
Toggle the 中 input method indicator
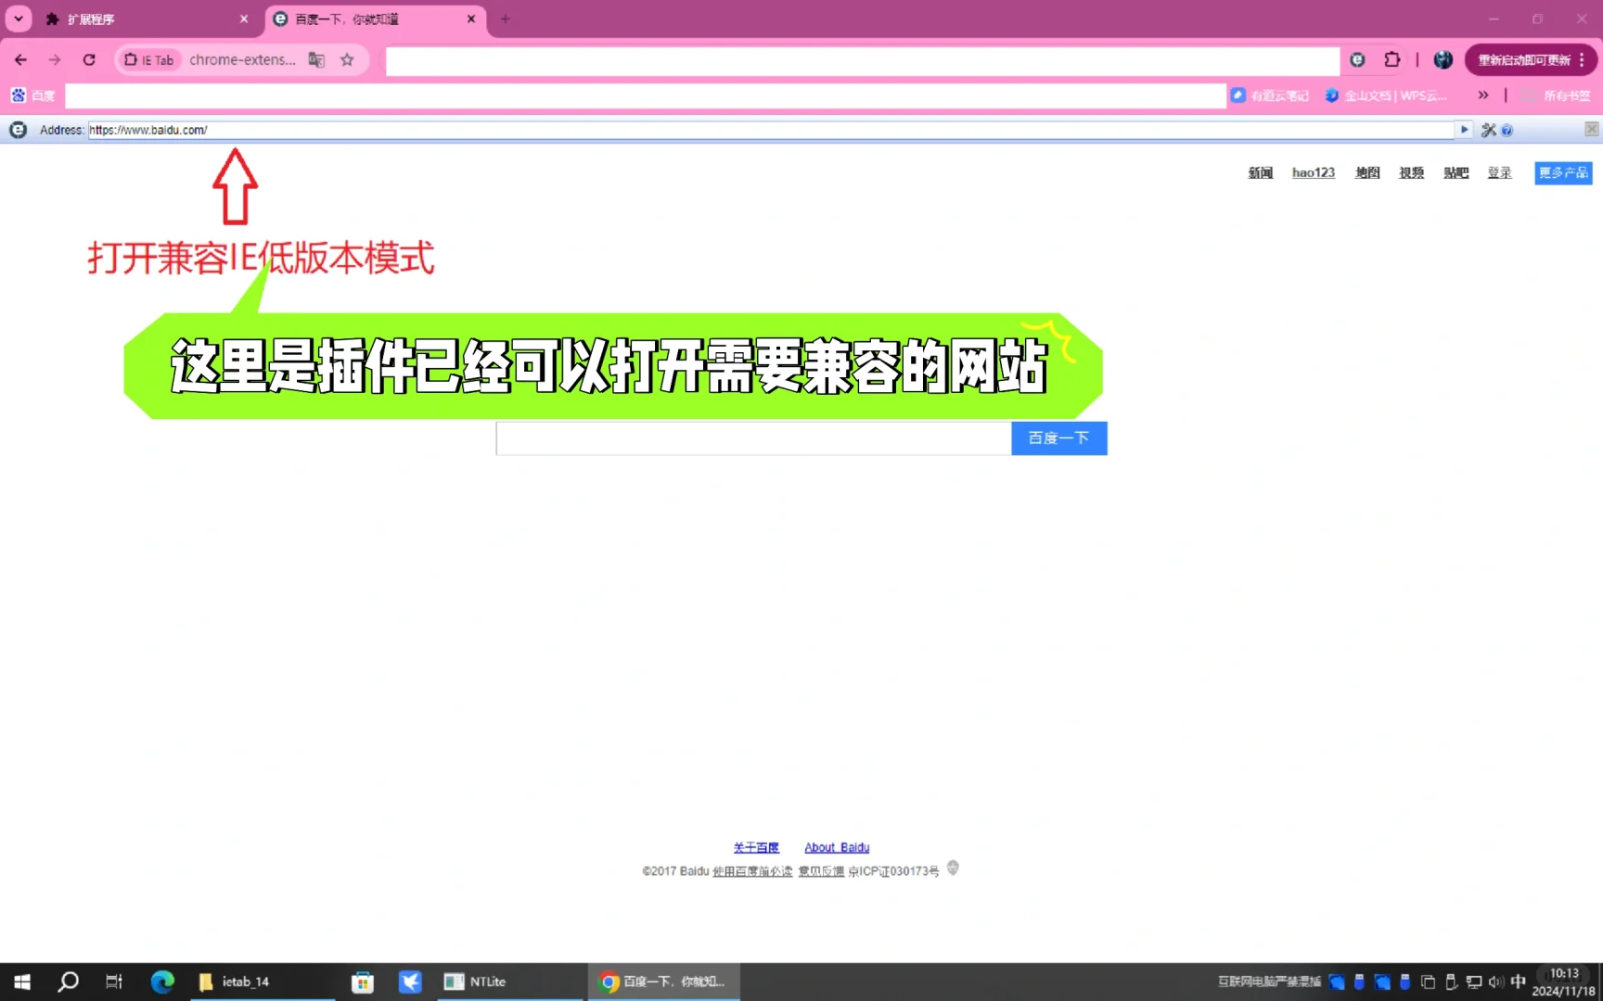(1518, 982)
